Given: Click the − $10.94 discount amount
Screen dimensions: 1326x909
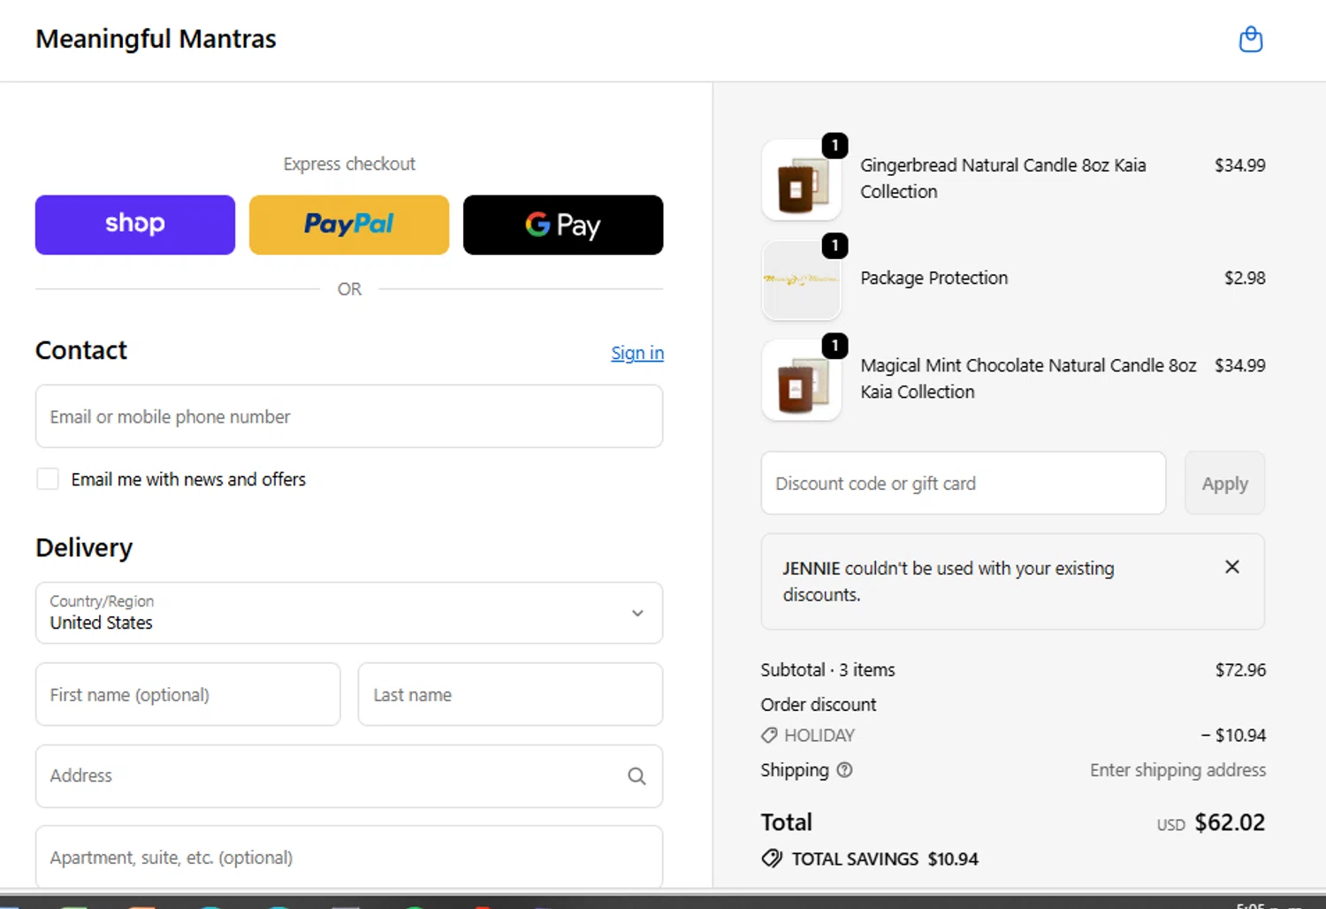Looking at the screenshot, I should click(1233, 735).
